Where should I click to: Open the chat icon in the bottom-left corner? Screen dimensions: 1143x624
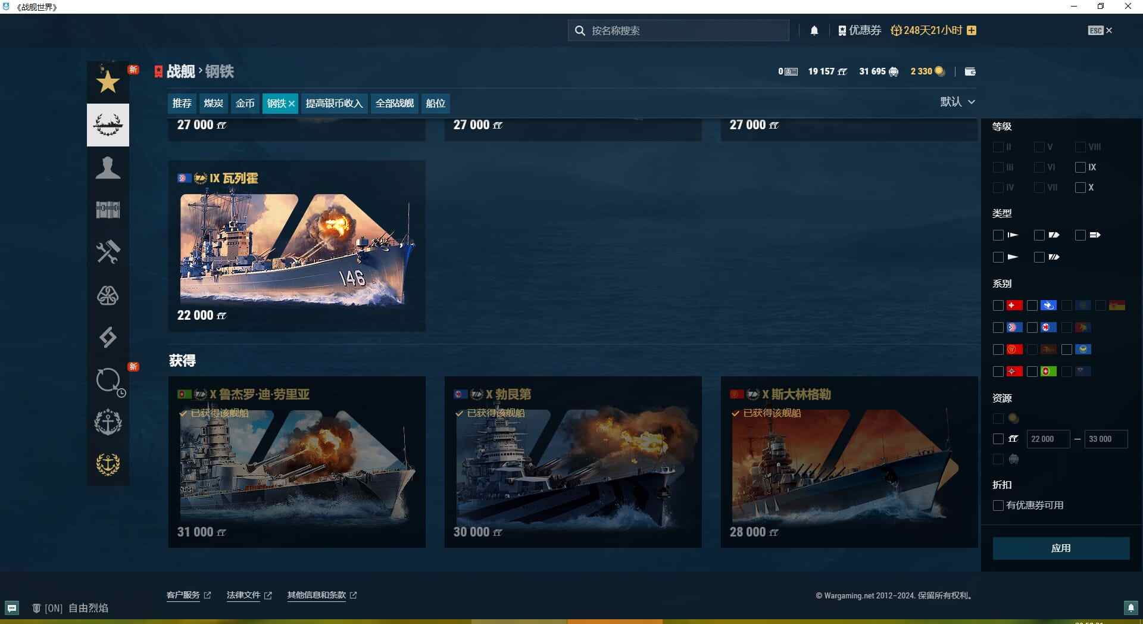12,608
